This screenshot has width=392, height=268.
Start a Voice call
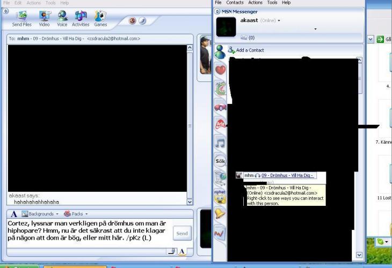(62, 18)
